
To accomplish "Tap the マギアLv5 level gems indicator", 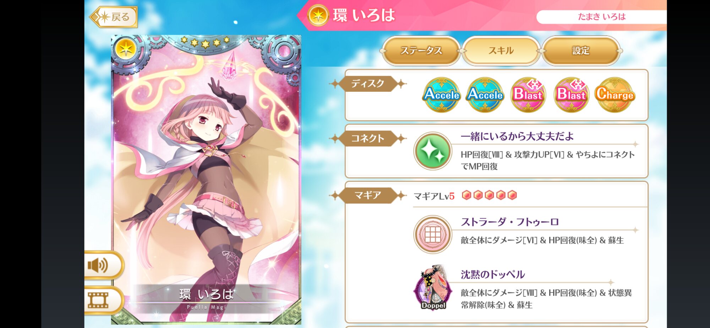I will tap(465, 195).
